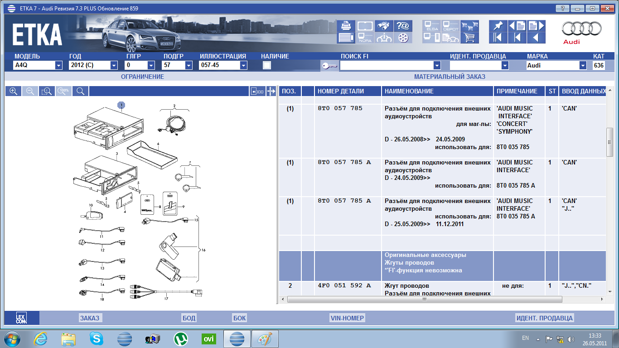Open the wheel rim catalog icon

(403, 38)
